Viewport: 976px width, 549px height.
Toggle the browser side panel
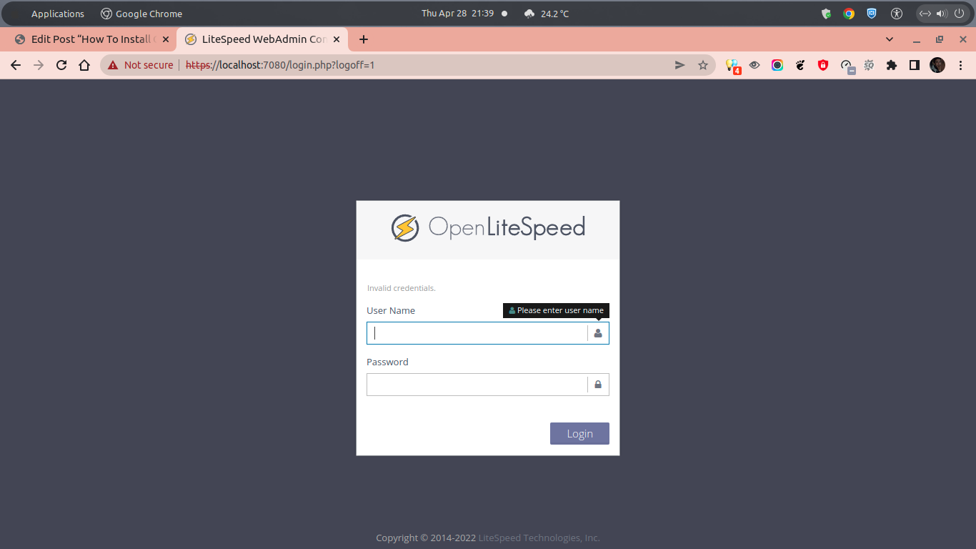click(x=915, y=65)
